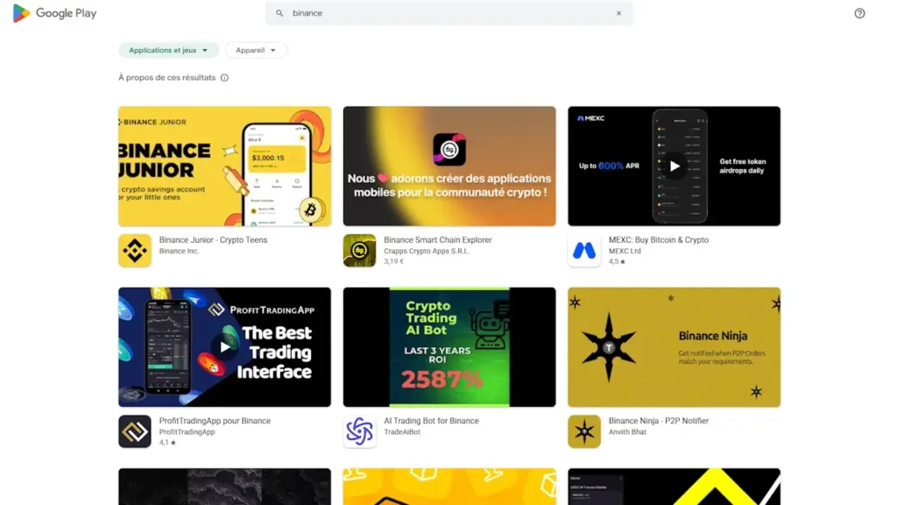
Task: Click the Binance Ninja star app icon
Action: [x=584, y=431]
